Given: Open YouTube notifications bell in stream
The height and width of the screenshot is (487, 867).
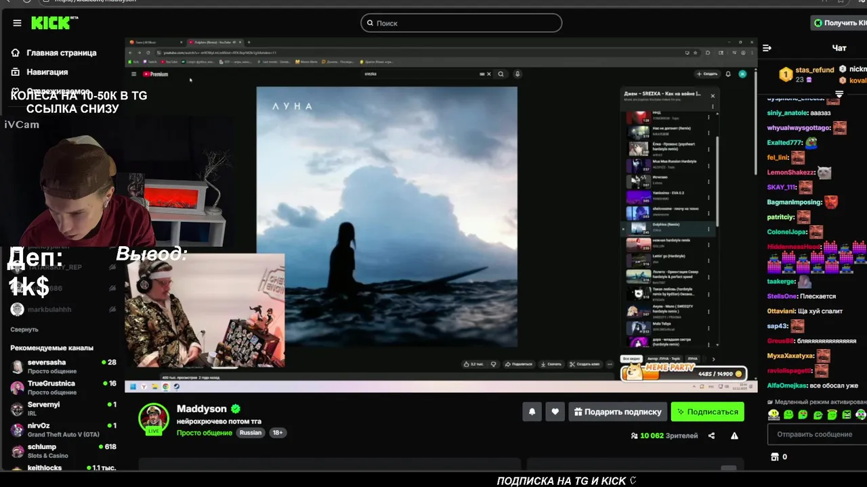Looking at the screenshot, I should 728,74.
